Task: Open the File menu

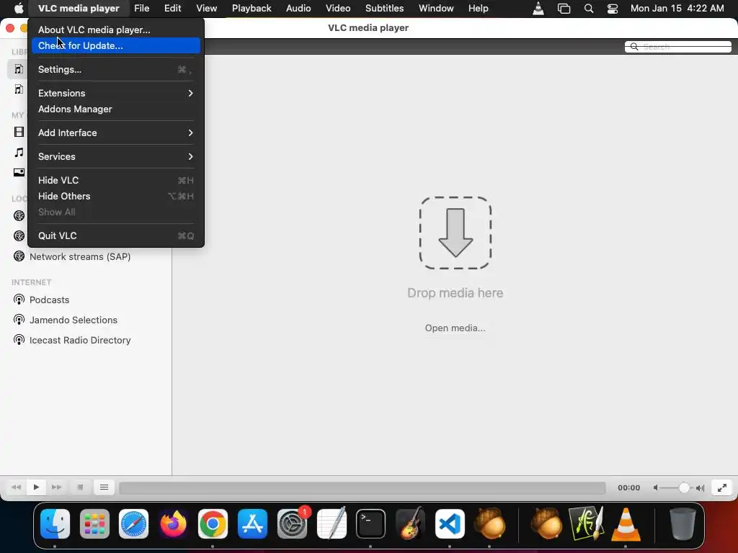Action: [141, 9]
